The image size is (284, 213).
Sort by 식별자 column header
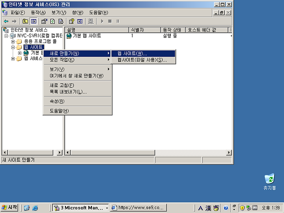pos(145,30)
